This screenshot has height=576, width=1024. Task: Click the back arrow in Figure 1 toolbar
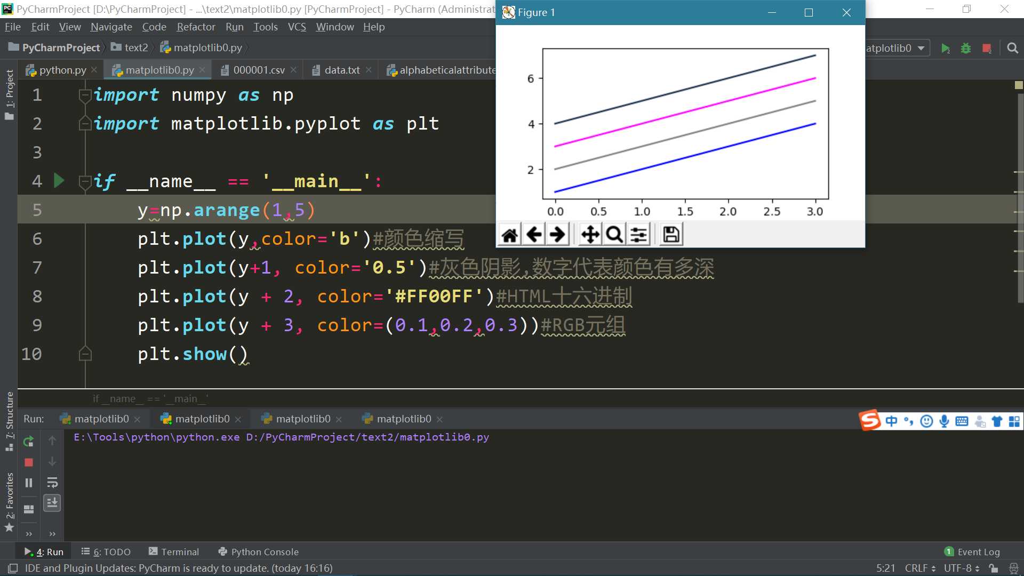click(534, 235)
